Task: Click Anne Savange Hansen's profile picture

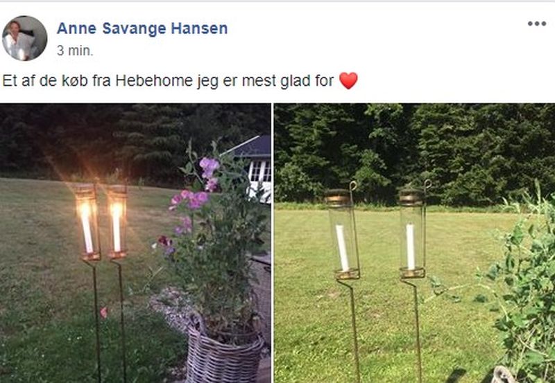Action: [x=25, y=38]
